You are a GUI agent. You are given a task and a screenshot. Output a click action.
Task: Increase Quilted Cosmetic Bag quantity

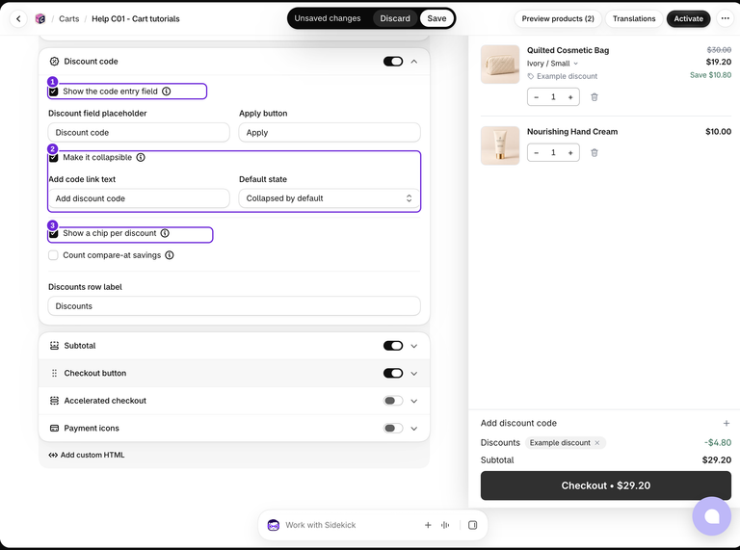coord(570,97)
